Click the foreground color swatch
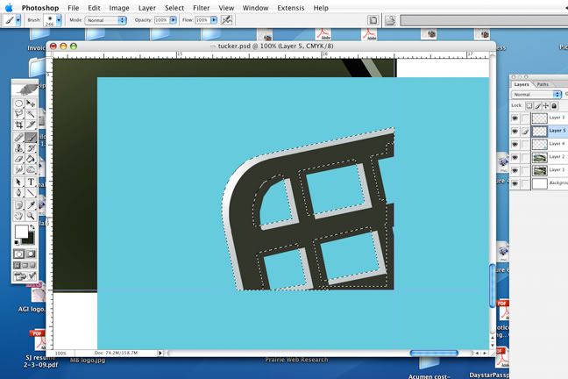 pyautogui.click(x=21, y=231)
